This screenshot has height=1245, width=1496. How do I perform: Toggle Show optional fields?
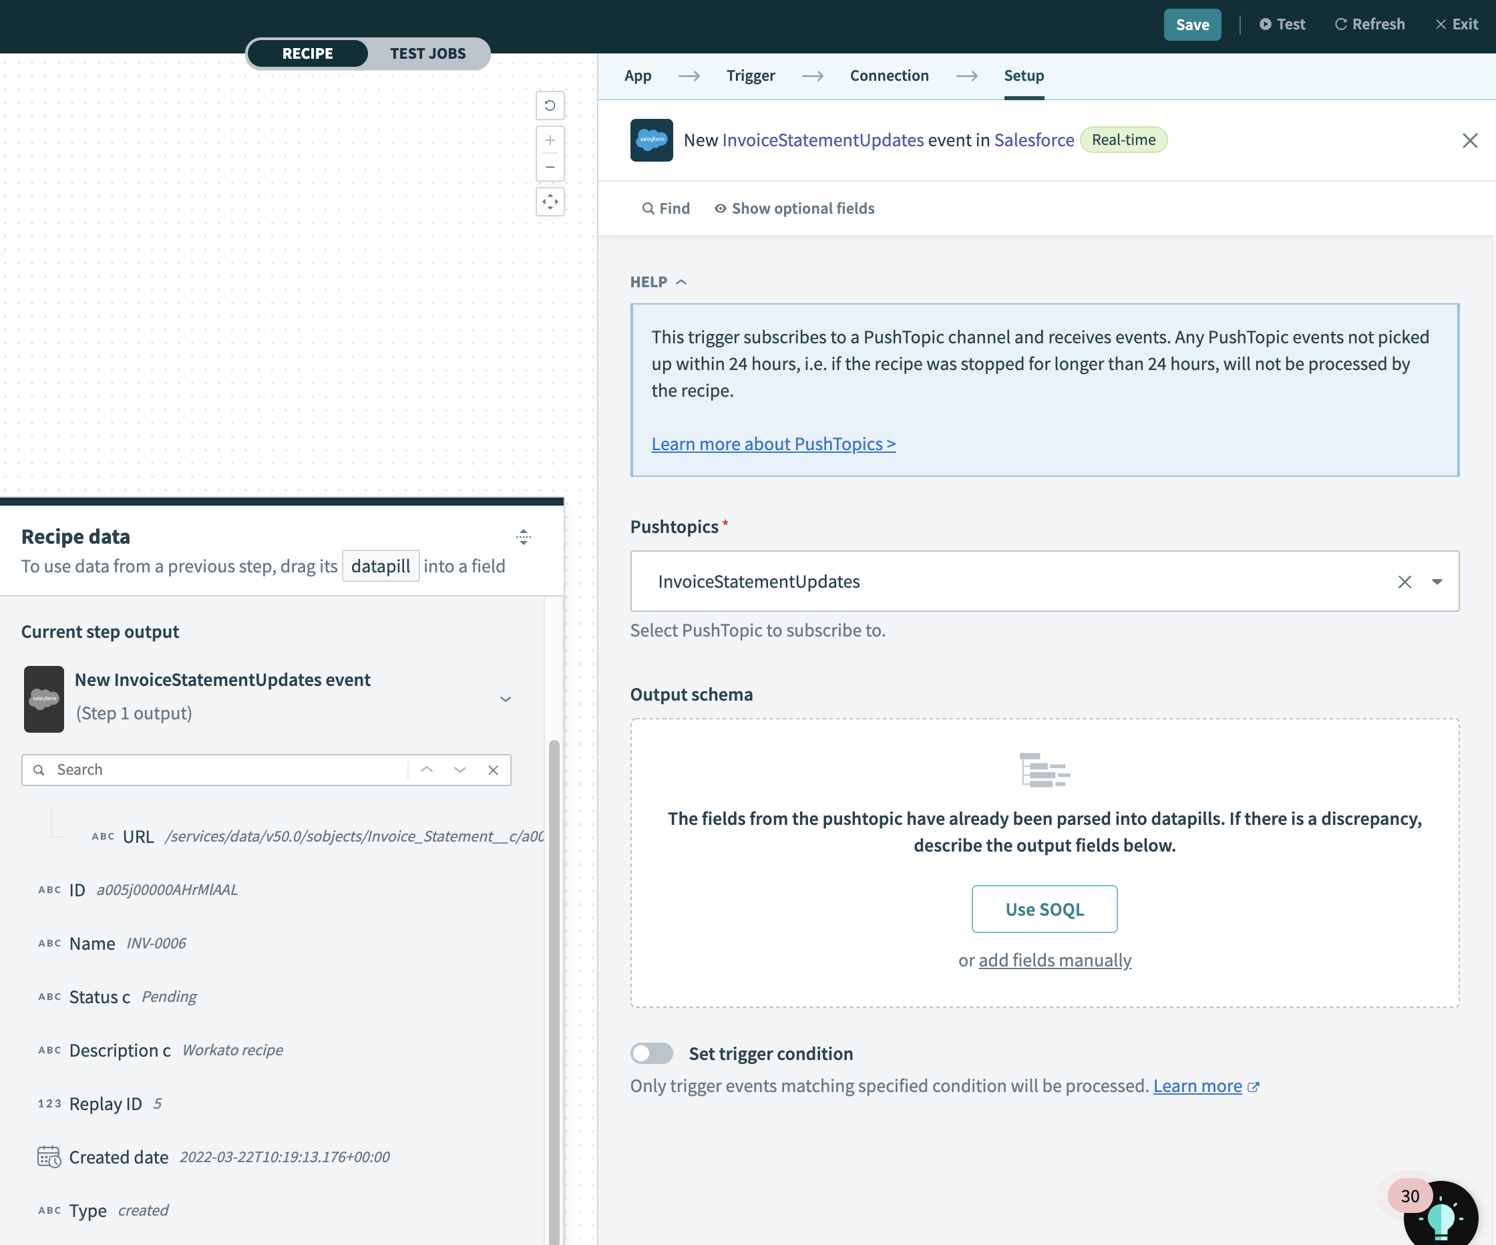click(794, 208)
